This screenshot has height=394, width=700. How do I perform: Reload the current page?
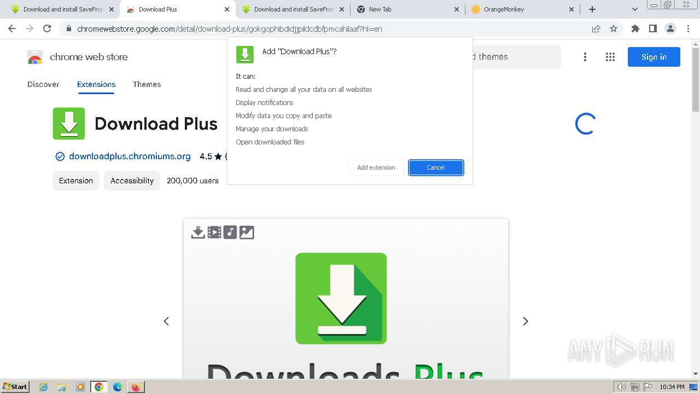tap(47, 28)
